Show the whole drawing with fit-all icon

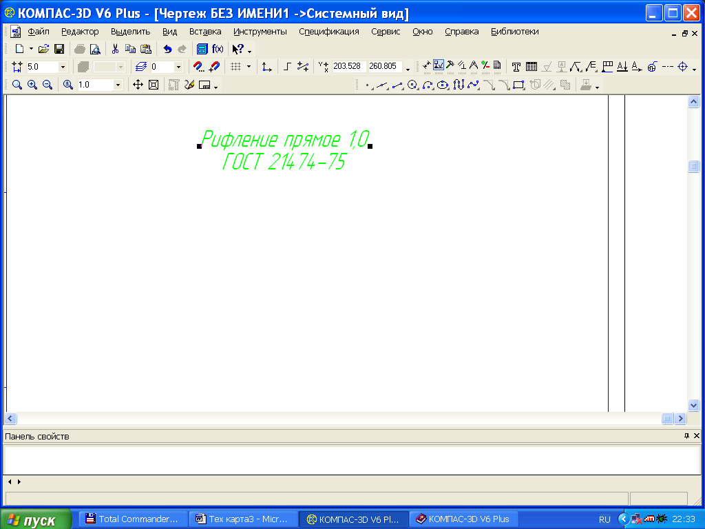click(x=154, y=85)
